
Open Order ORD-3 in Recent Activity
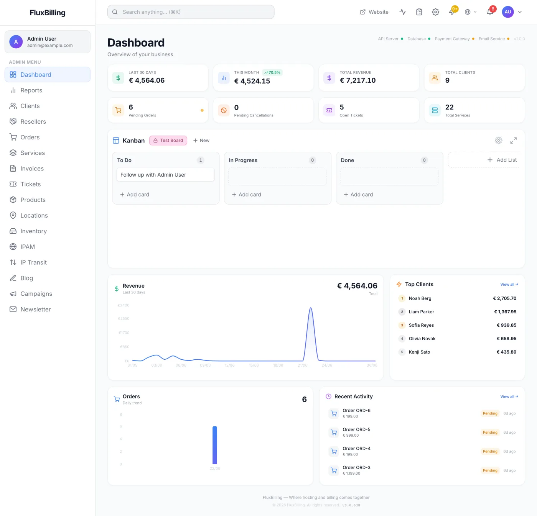[422, 470]
